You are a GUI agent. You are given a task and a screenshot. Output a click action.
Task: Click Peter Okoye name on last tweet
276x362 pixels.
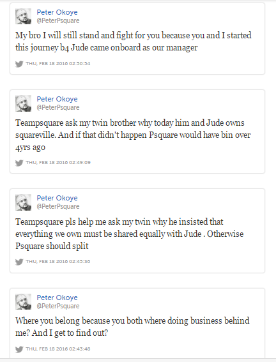[x=57, y=298]
